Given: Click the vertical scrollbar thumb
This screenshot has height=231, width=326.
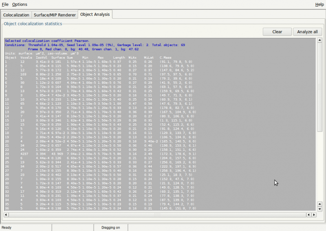Looking at the screenshot, I should [319, 88].
